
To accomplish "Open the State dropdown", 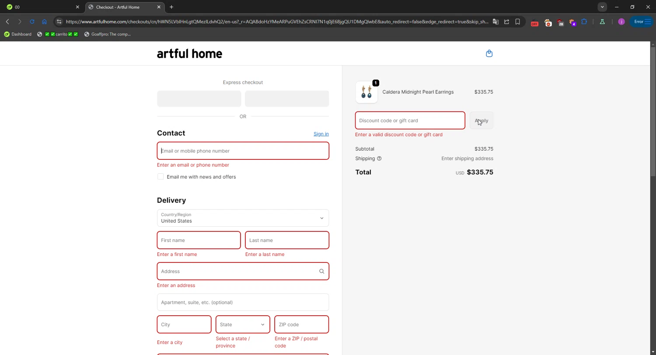I will click(x=243, y=324).
